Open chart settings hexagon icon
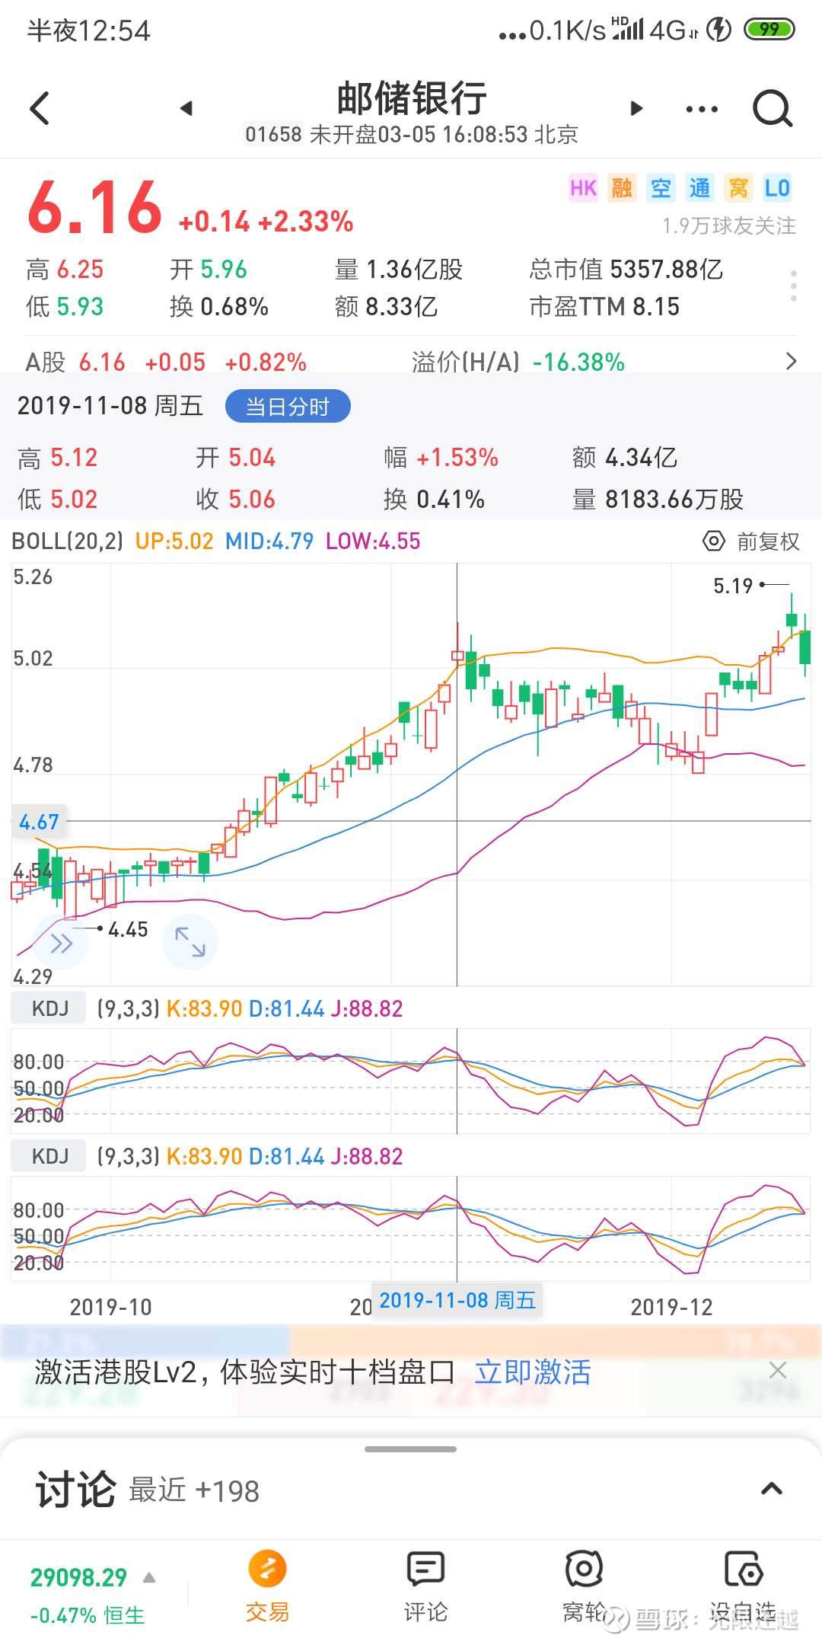This screenshot has width=822, height=1645. pyautogui.click(x=713, y=541)
